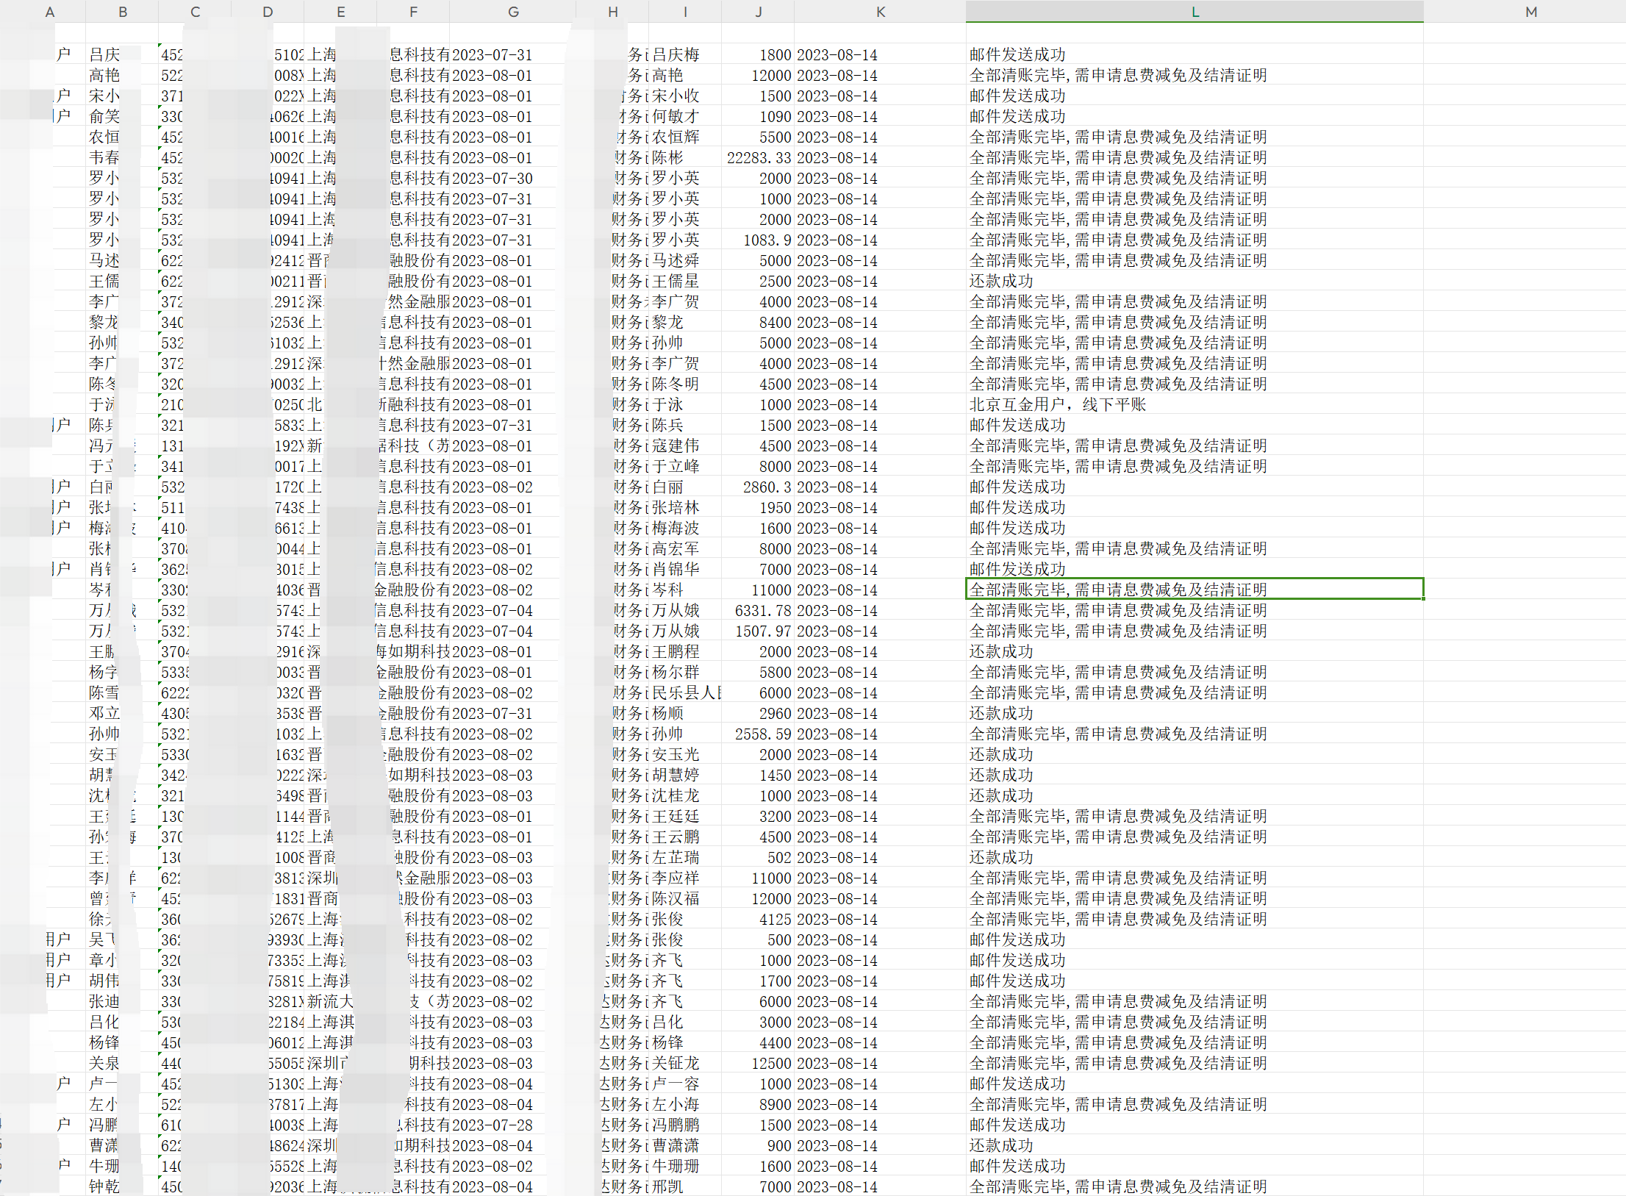Click the amount 3200 in 王廷廷 row
This screenshot has width=1626, height=1196.
point(758,817)
